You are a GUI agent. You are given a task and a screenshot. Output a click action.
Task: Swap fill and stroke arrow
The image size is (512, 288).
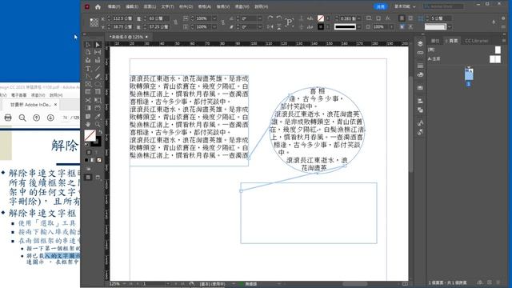coord(100,132)
